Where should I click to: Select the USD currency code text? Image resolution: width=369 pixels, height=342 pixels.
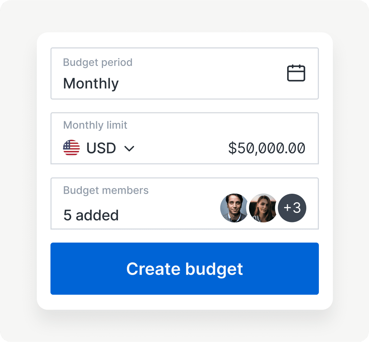tap(101, 148)
